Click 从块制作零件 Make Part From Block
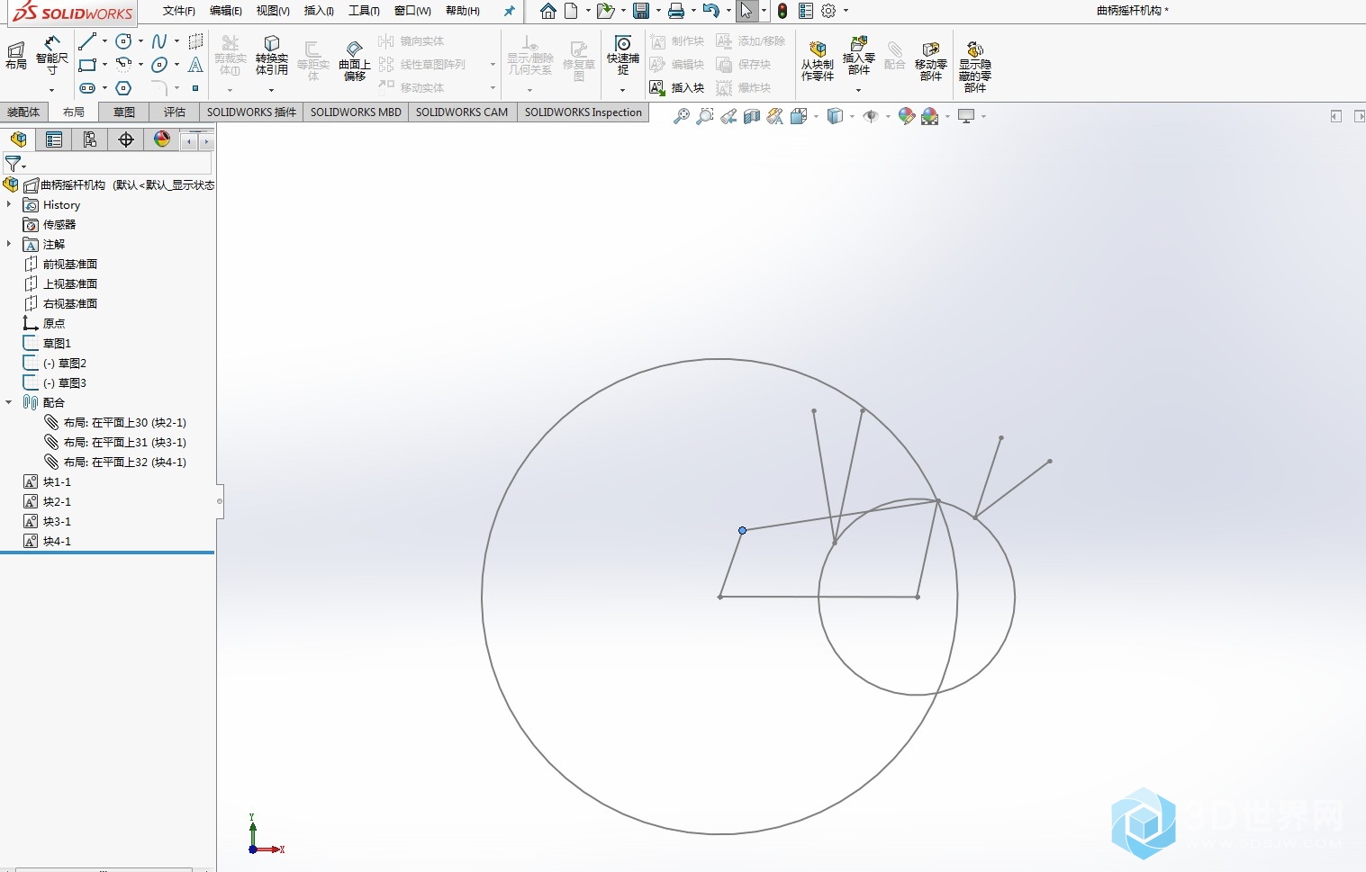This screenshot has width=1366, height=872. (818, 61)
